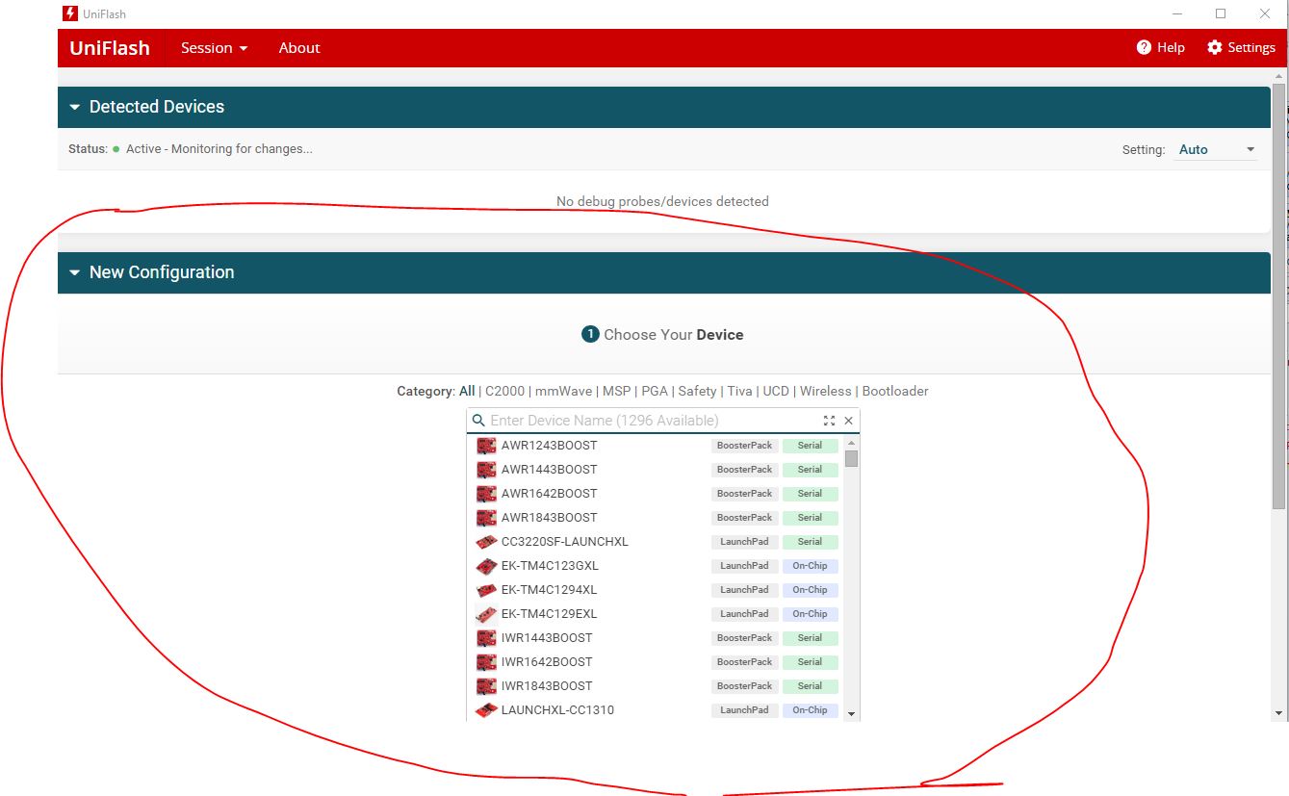
Task: Click the AWR1243BOOST board icon
Action: (x=486, y=446)
